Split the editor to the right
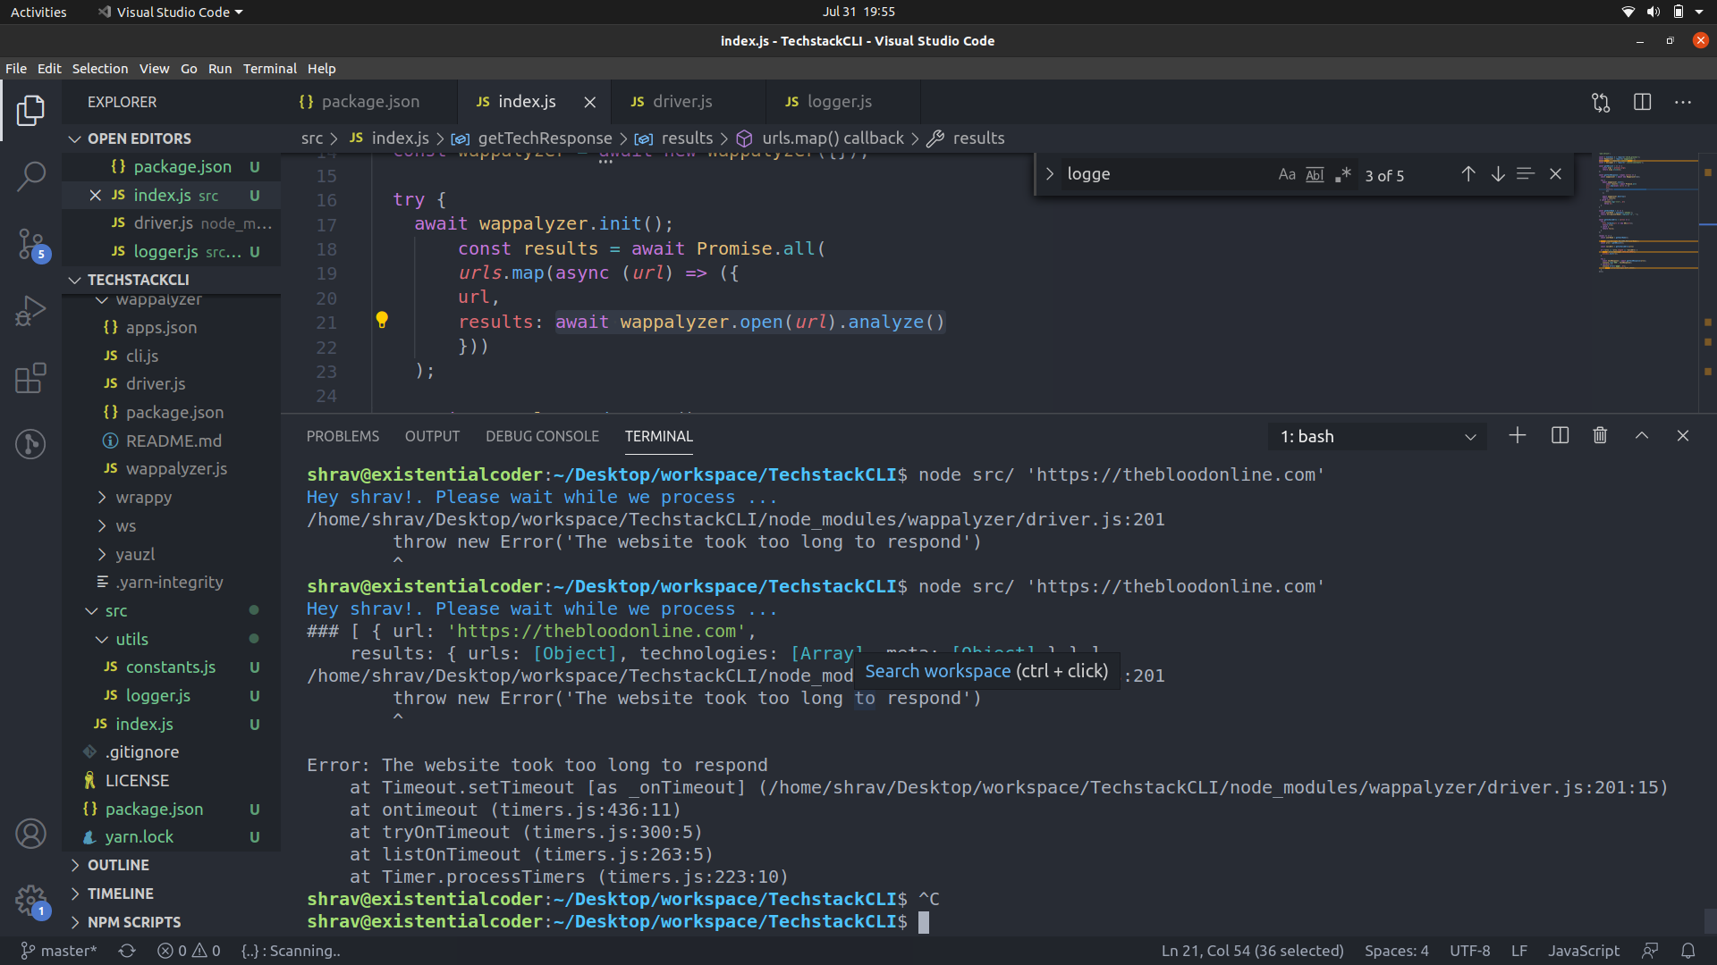The image size is (1717, 965). tap(1642, 103)
